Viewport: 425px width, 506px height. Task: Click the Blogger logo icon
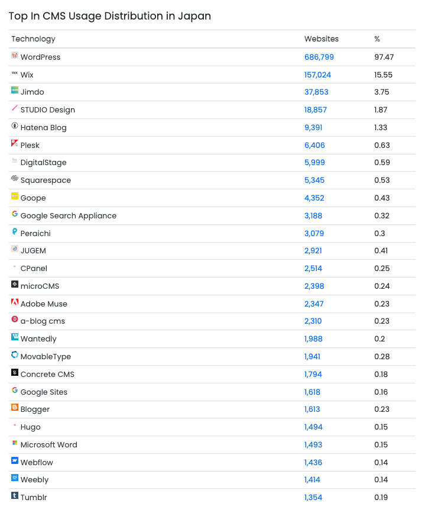(15, 408)
